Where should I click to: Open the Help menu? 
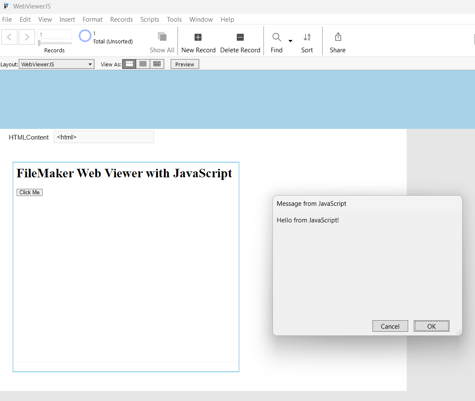227,20
